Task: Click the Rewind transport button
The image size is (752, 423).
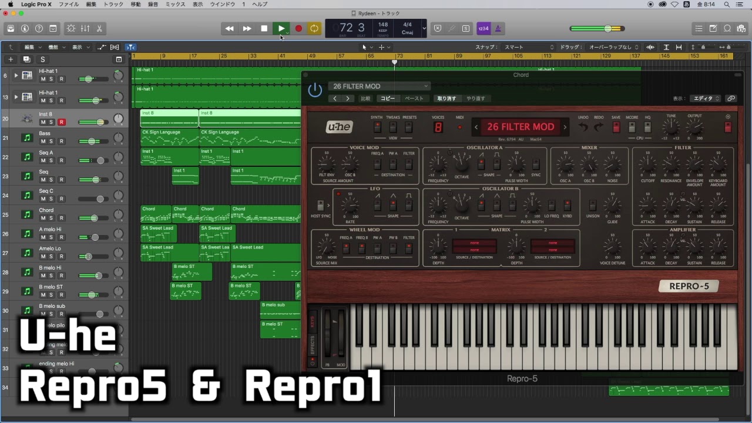Action: (x=230, y=28)
